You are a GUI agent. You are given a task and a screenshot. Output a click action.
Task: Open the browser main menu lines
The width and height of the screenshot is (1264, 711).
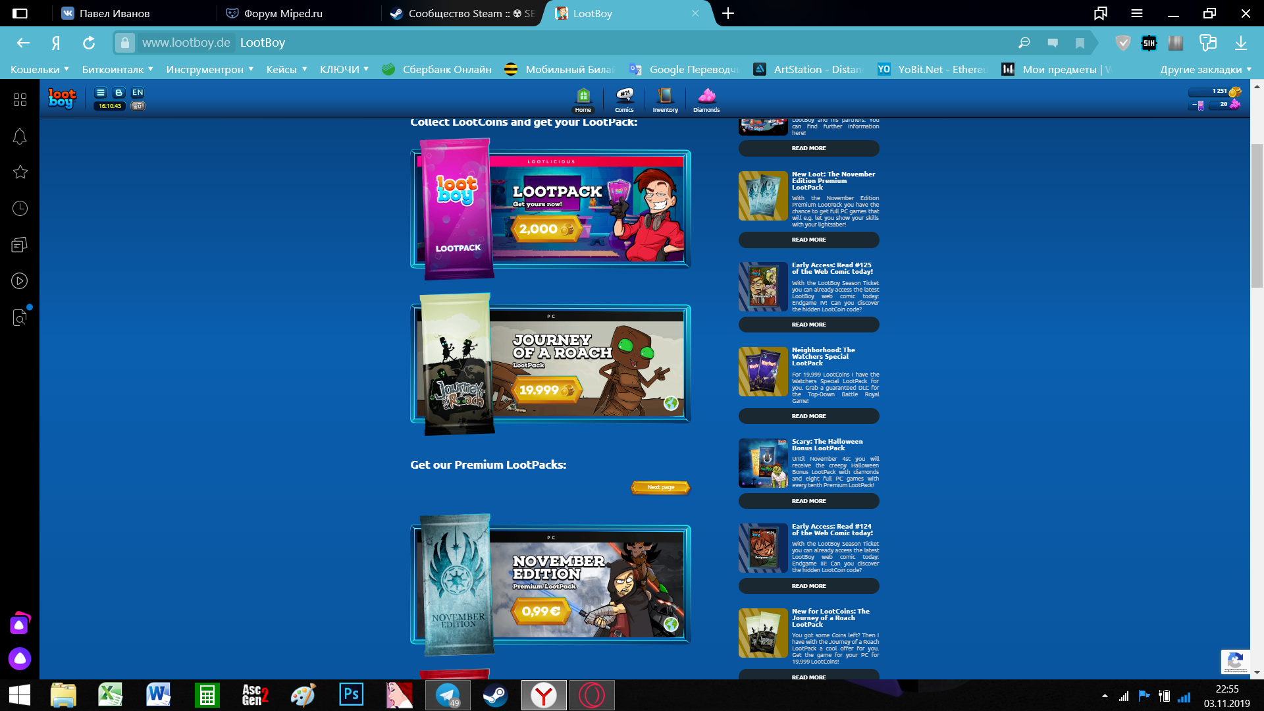1137,13
